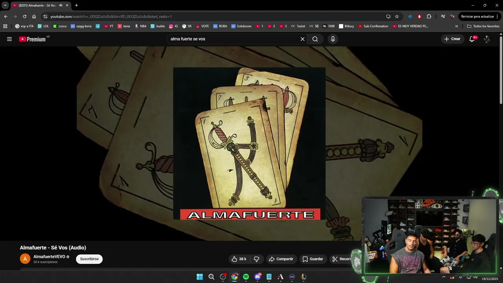Show hidden system tray icons
The height and width of the screenshot is (283, 503).
tap(444, 277)
